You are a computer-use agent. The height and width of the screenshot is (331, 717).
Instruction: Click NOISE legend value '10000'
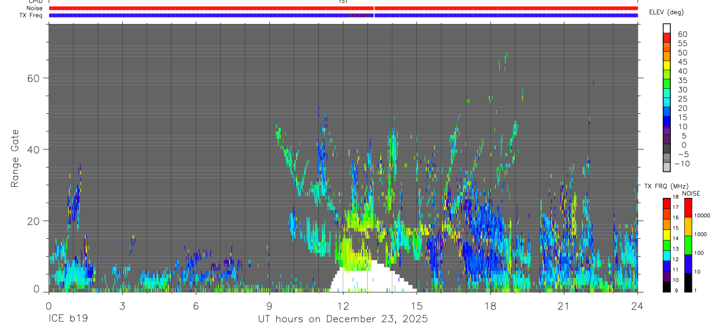(x=704, y=215)
